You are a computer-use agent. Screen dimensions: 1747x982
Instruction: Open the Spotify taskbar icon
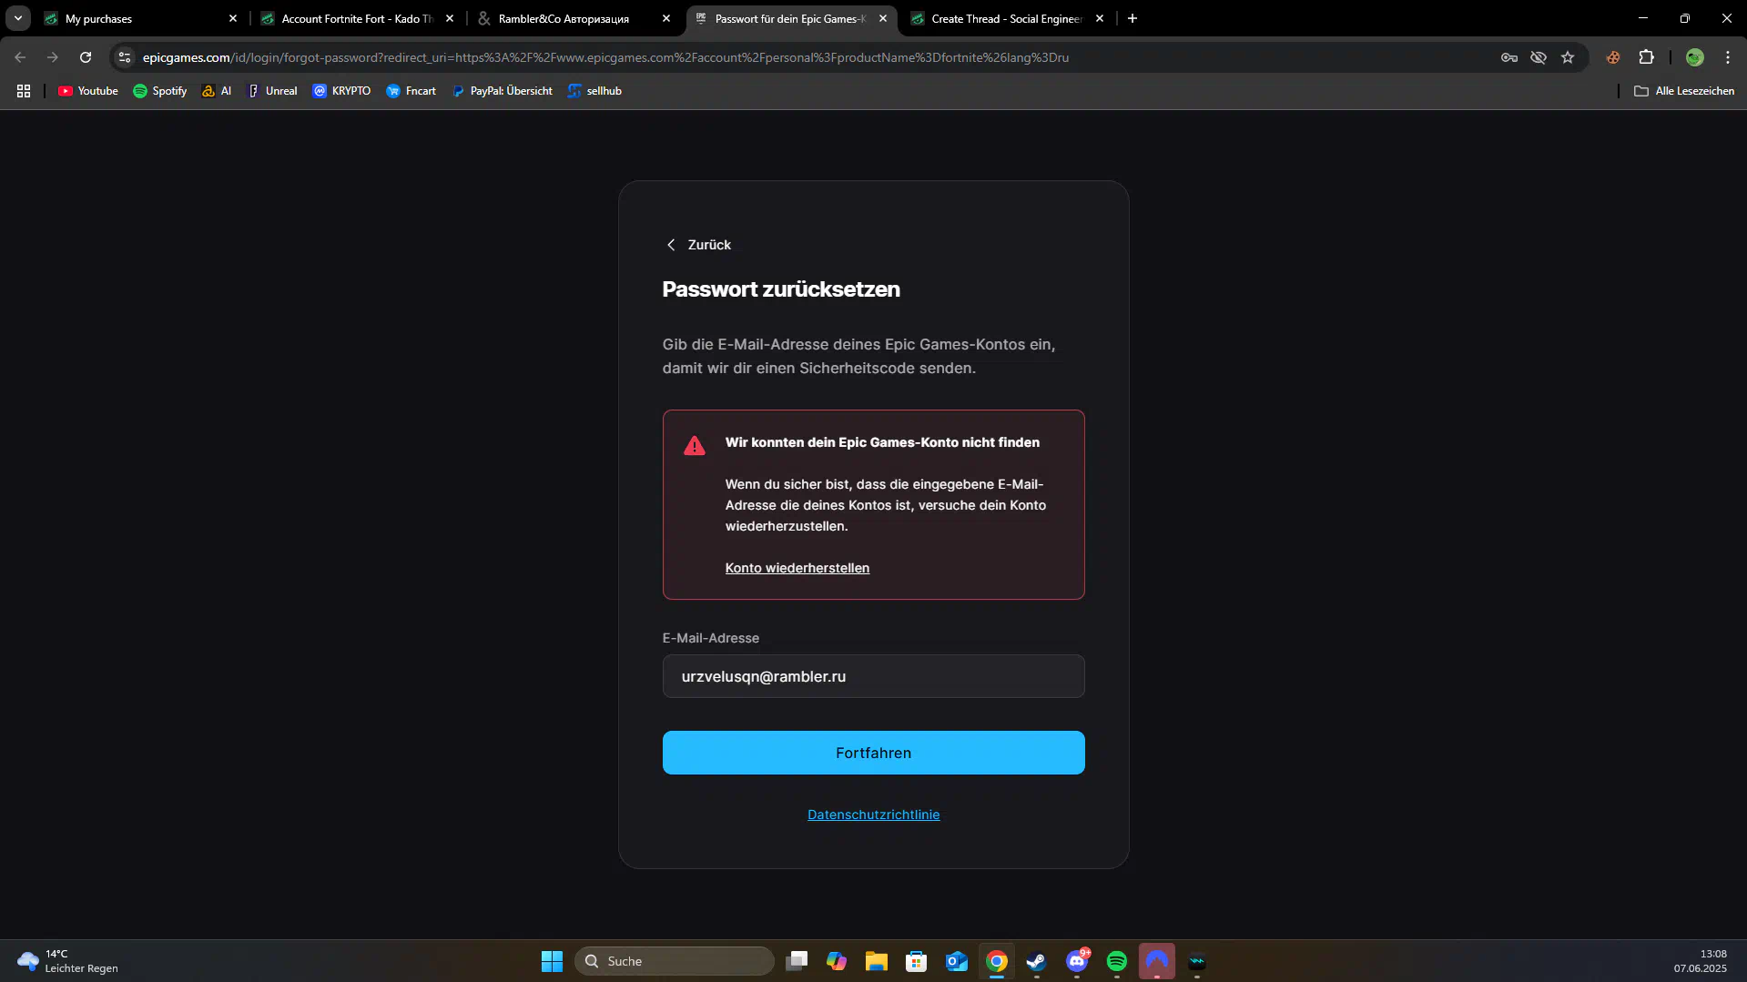click(1117, 961)
